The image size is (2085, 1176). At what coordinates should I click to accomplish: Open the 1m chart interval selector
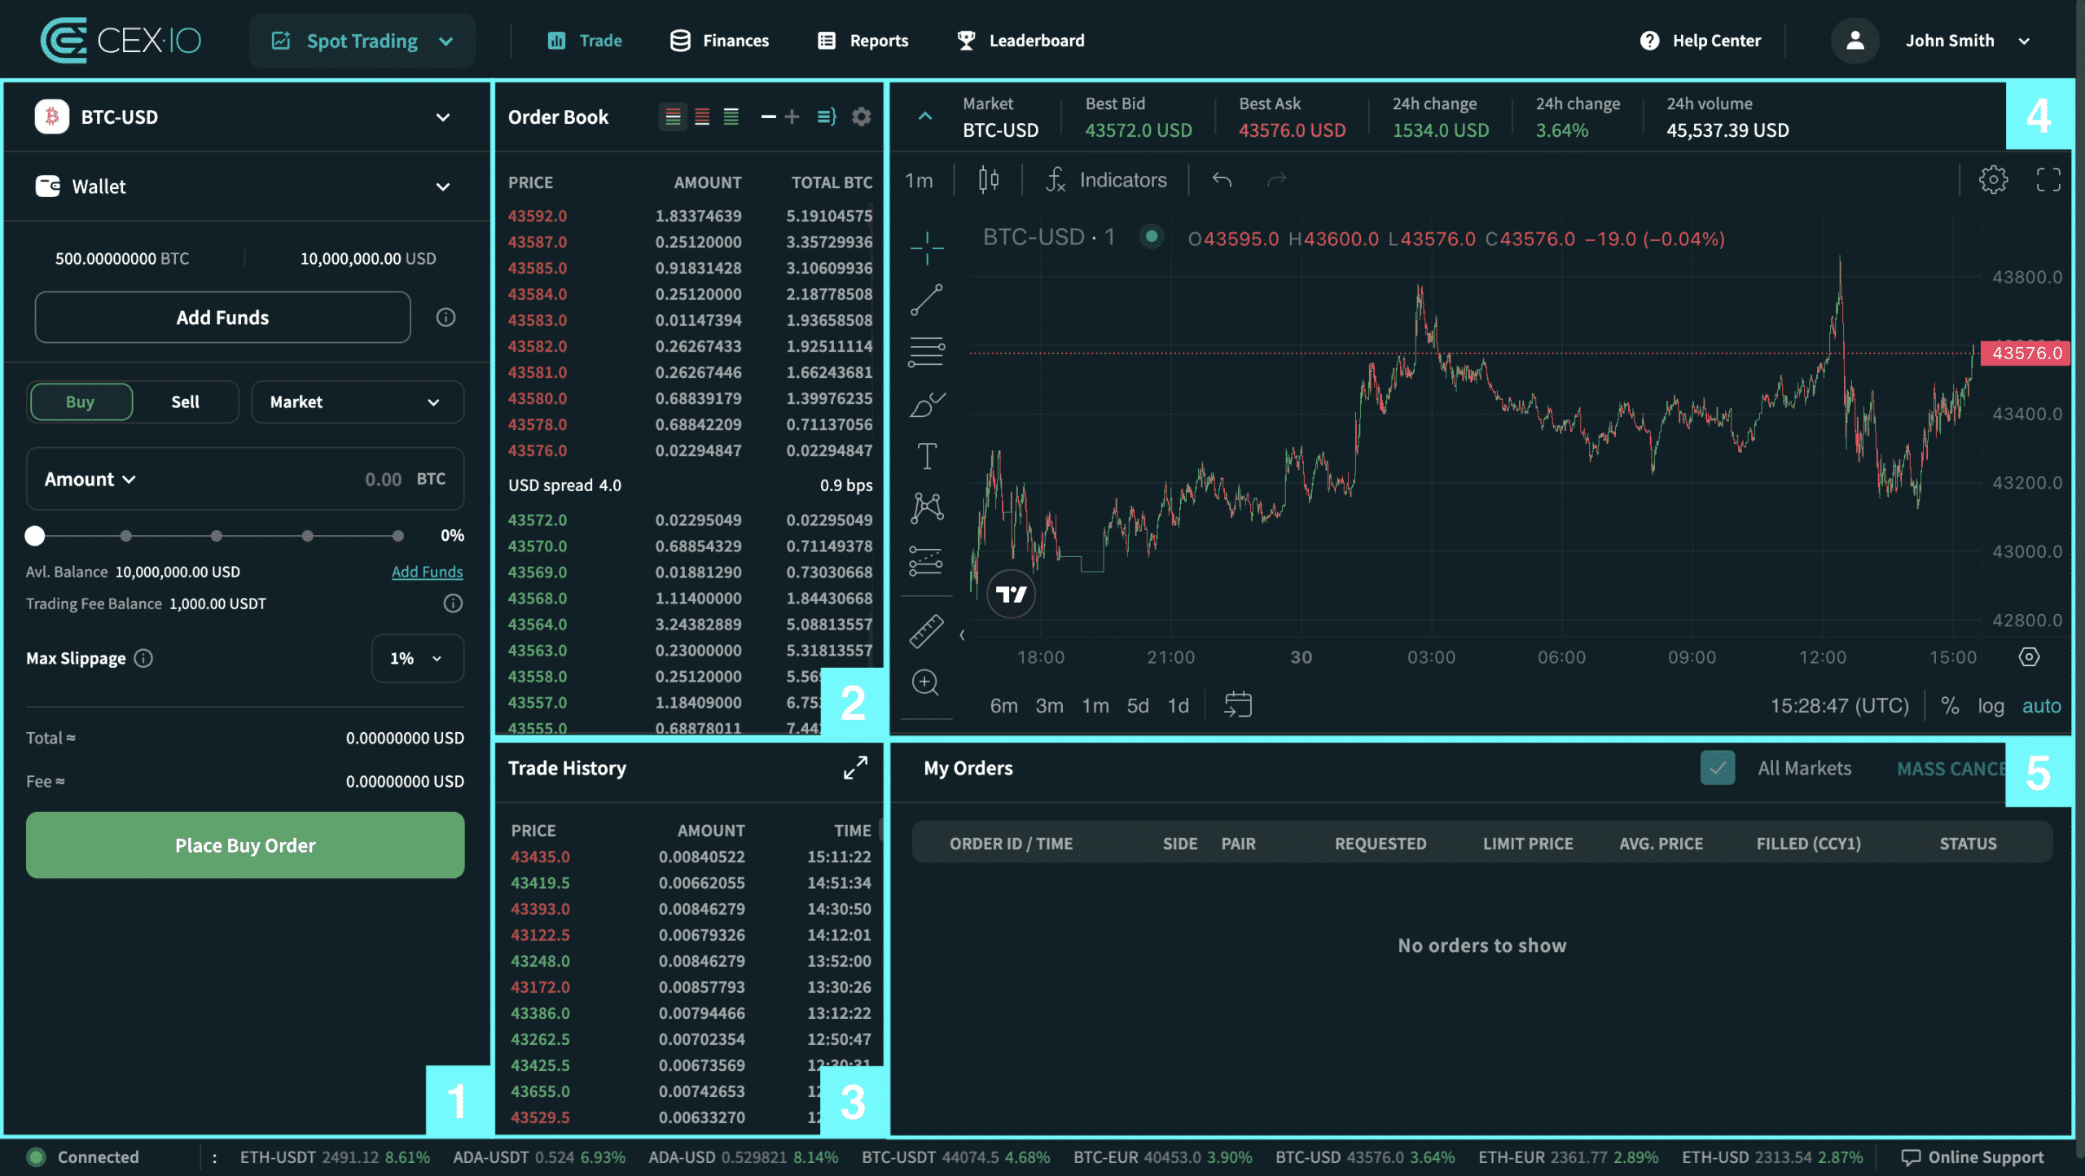[x=919, y=180]
